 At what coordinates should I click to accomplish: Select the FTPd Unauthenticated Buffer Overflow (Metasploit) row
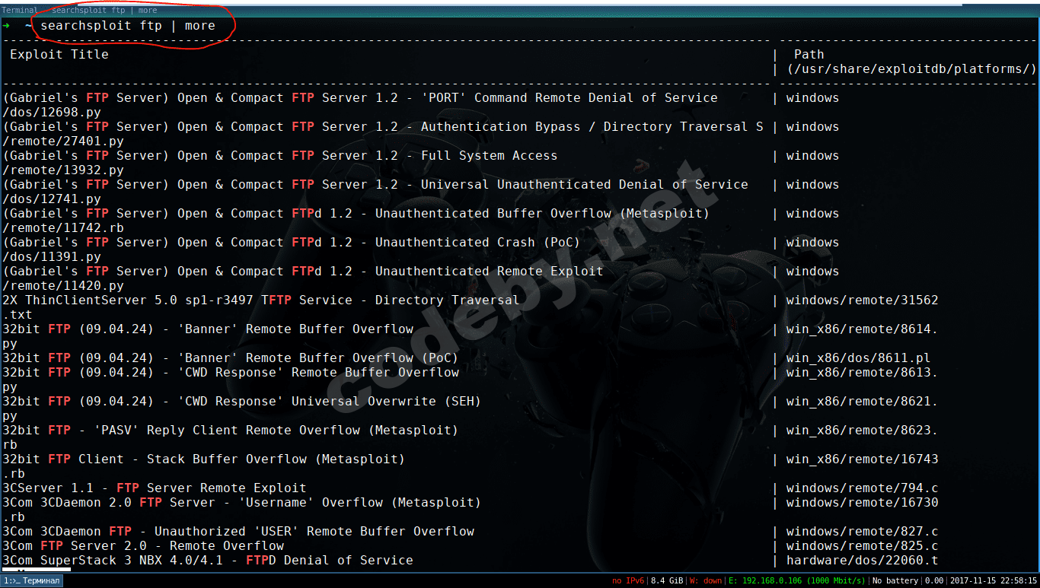[356, 214]
